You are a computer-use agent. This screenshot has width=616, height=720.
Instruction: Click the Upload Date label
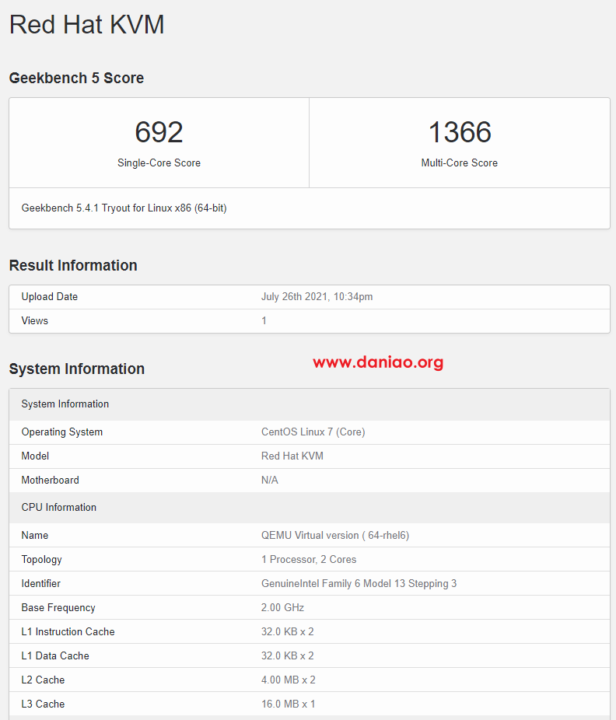point(50,297)
